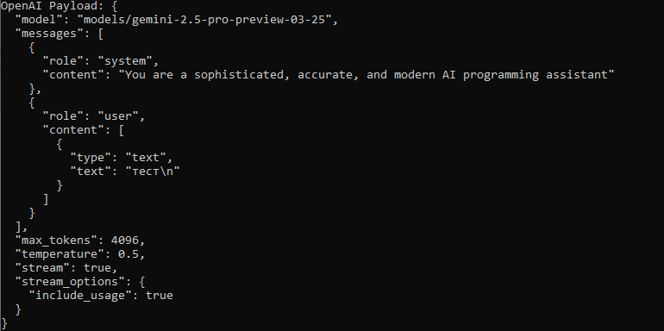Click the "user" role value
664x331 pixels.
118,116
